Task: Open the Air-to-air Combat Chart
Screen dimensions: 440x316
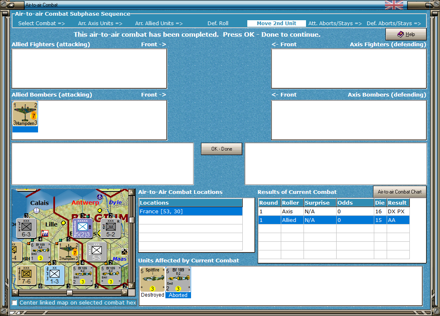Action: [399, 192]
